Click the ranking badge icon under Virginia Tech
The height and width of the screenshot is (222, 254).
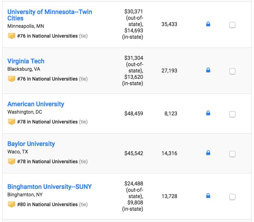(x=12, y=79)
